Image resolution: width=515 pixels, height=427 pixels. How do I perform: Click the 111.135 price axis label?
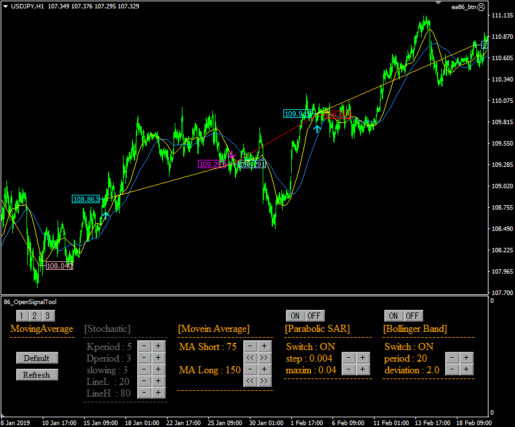(502, 16)
